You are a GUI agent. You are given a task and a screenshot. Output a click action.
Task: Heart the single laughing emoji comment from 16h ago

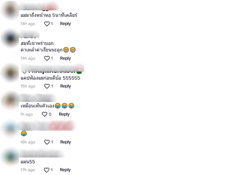point(47,142)
